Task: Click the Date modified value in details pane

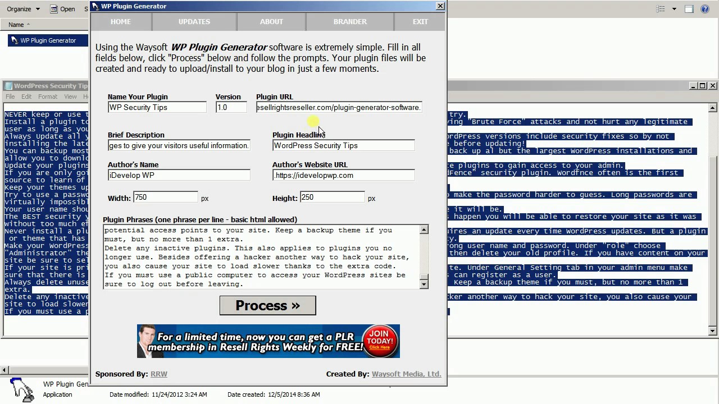Action: tap(179, 394)
